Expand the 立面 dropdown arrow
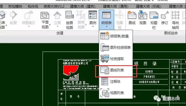The height and width of the screenshot is (106, 186). [x=57, y=27]
